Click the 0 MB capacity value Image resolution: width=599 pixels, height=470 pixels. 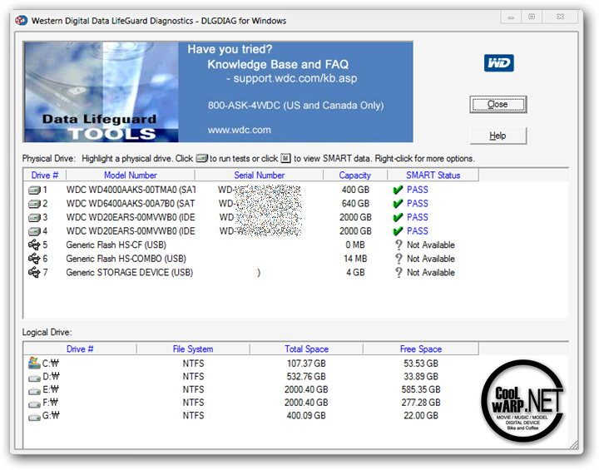(x=355, y=245)
